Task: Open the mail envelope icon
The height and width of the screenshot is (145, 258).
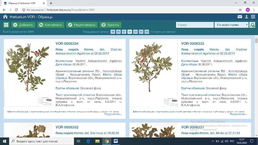Action: coord(240,17)
